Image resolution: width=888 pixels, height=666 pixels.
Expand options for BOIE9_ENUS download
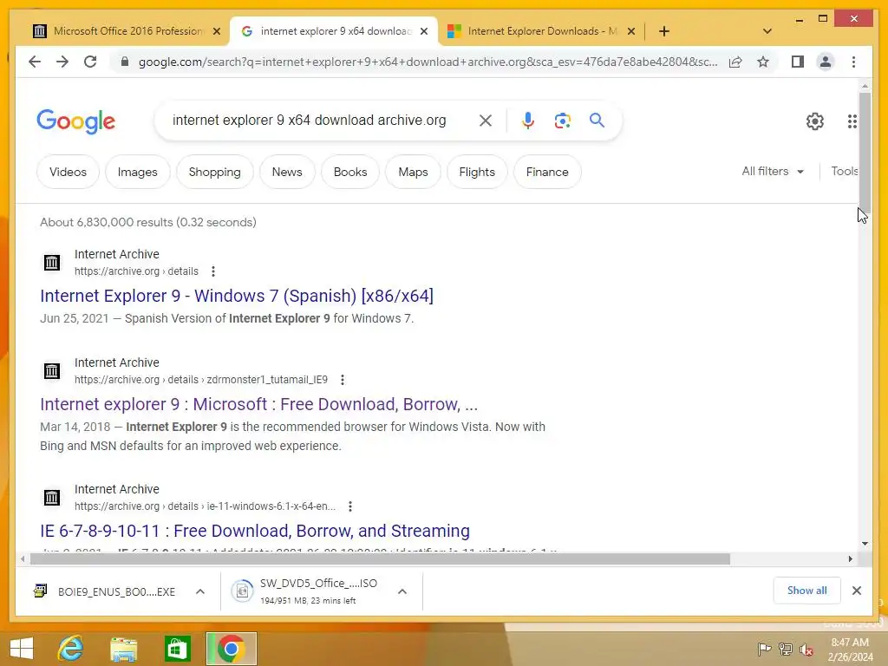200,591
